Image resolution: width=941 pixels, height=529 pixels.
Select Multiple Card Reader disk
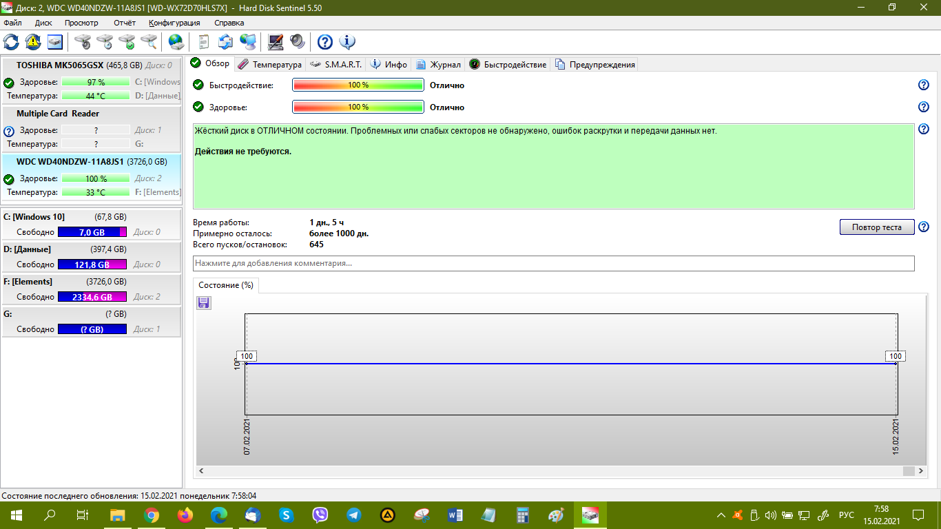click(x=92, y=129)
